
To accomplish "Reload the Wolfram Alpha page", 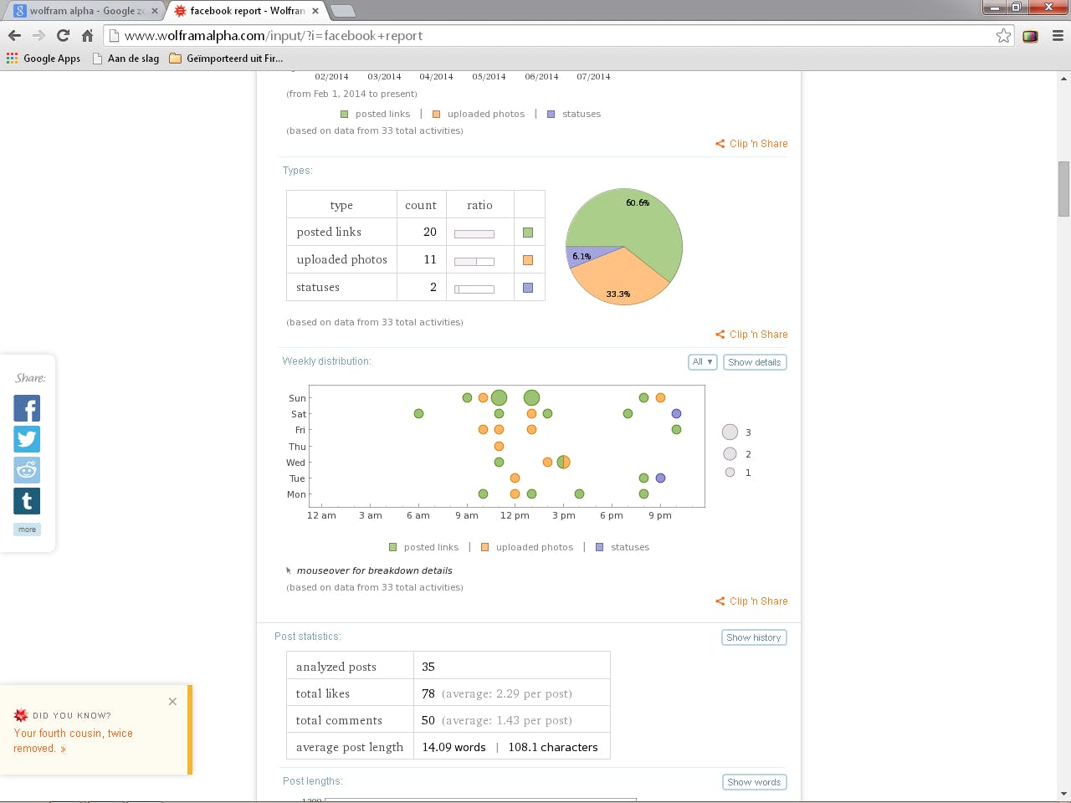I will (x=64, y=35).
